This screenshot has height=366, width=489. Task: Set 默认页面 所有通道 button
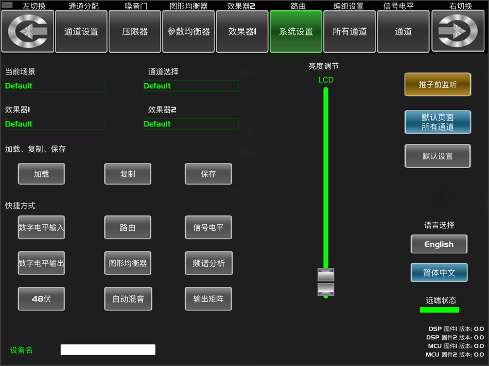438,122
